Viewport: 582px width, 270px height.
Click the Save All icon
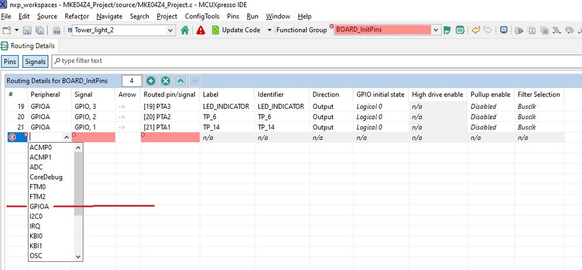point(40,30)
